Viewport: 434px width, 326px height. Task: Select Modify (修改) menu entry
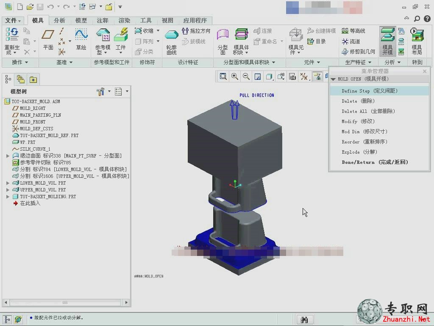pyautogui.click(x=380, y=121)
